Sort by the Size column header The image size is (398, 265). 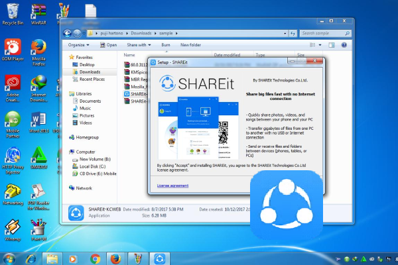click(300, 55)
